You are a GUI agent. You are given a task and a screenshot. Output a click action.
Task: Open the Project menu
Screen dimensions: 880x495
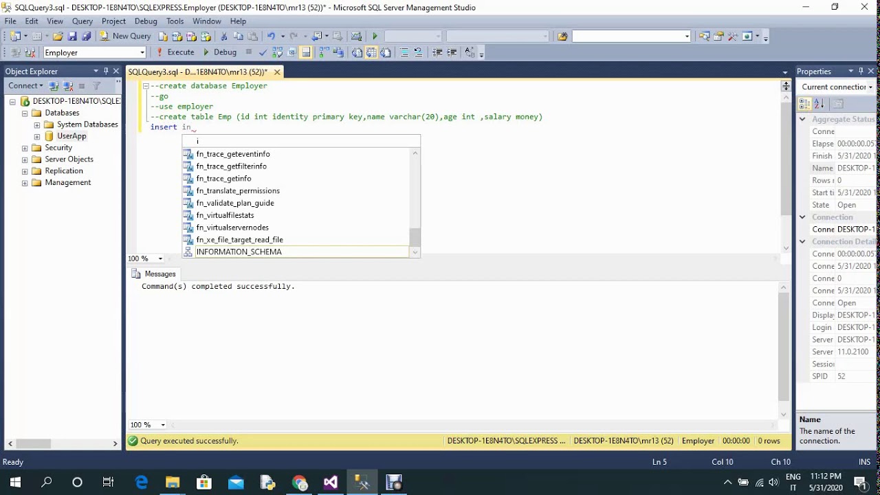point(113,21)
